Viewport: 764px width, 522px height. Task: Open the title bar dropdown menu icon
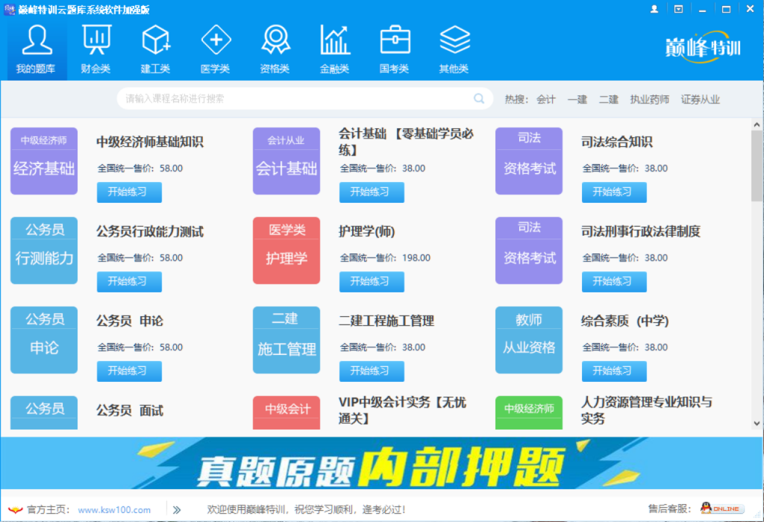pos(678,9)
